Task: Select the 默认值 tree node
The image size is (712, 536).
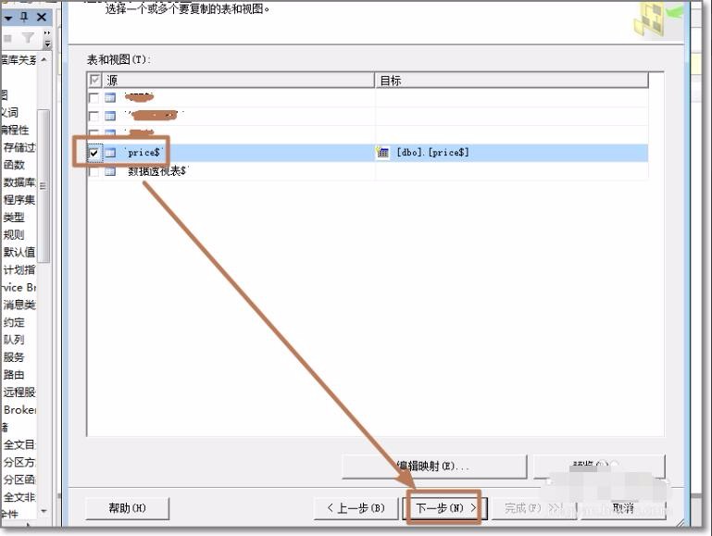Action: tap(19, 253)
